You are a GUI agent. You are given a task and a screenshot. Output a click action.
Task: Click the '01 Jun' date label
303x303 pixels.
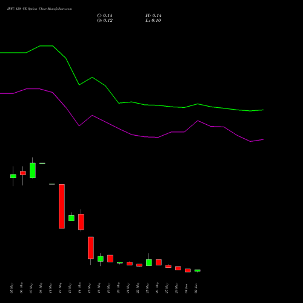pyautogui.click(x=186, y=288)
